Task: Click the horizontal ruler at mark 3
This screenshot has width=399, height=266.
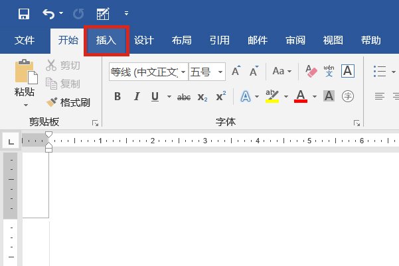Action: click(x=205, y=141)
